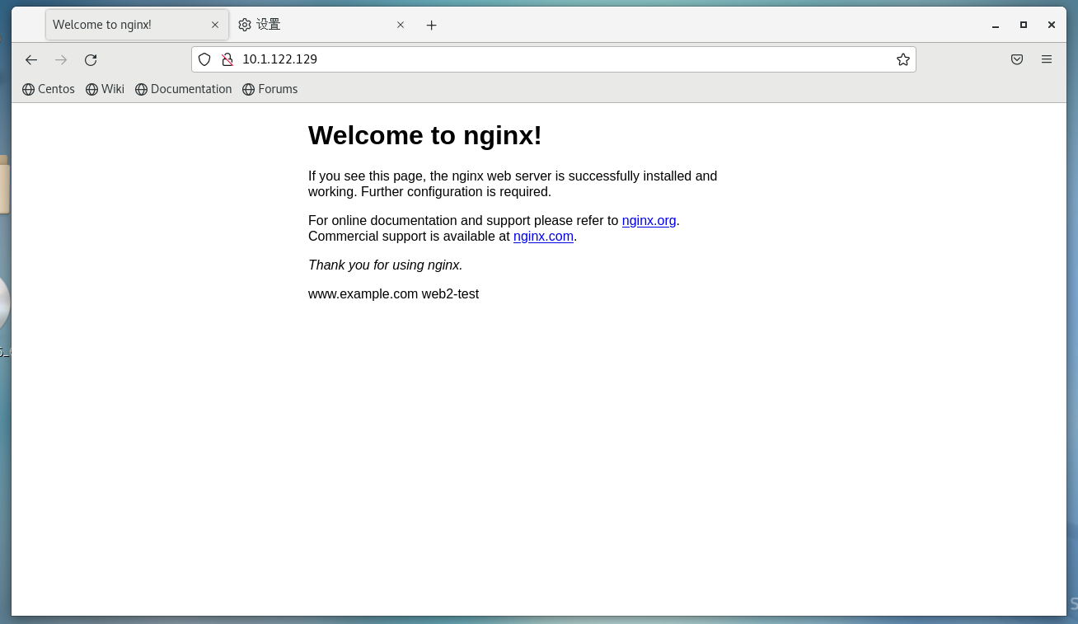Open the tracking protection shield icon
1078x624 pixels.
(204, 59)
